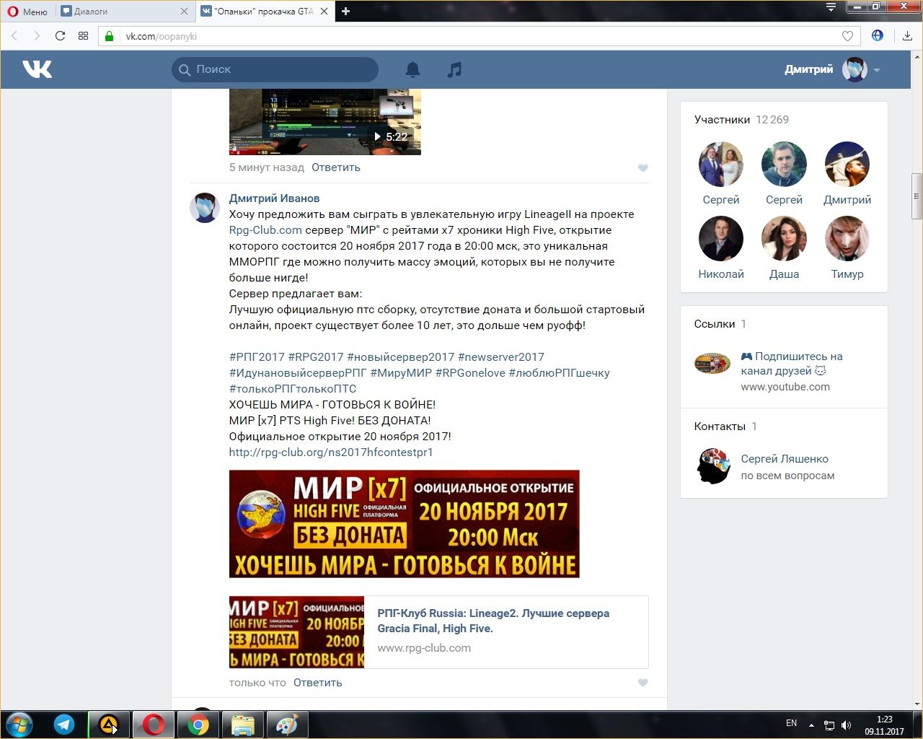Open the Speed Dial start page

coord(83,36)
